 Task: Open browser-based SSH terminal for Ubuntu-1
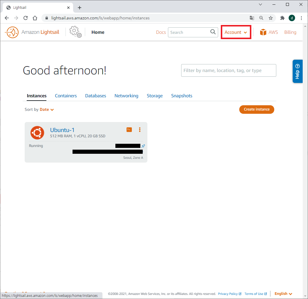click(x=129, y=130)
